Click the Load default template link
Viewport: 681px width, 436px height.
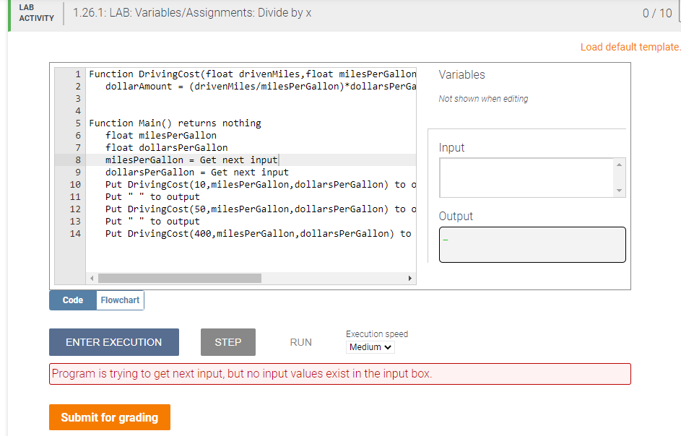(x=629, y=46)
